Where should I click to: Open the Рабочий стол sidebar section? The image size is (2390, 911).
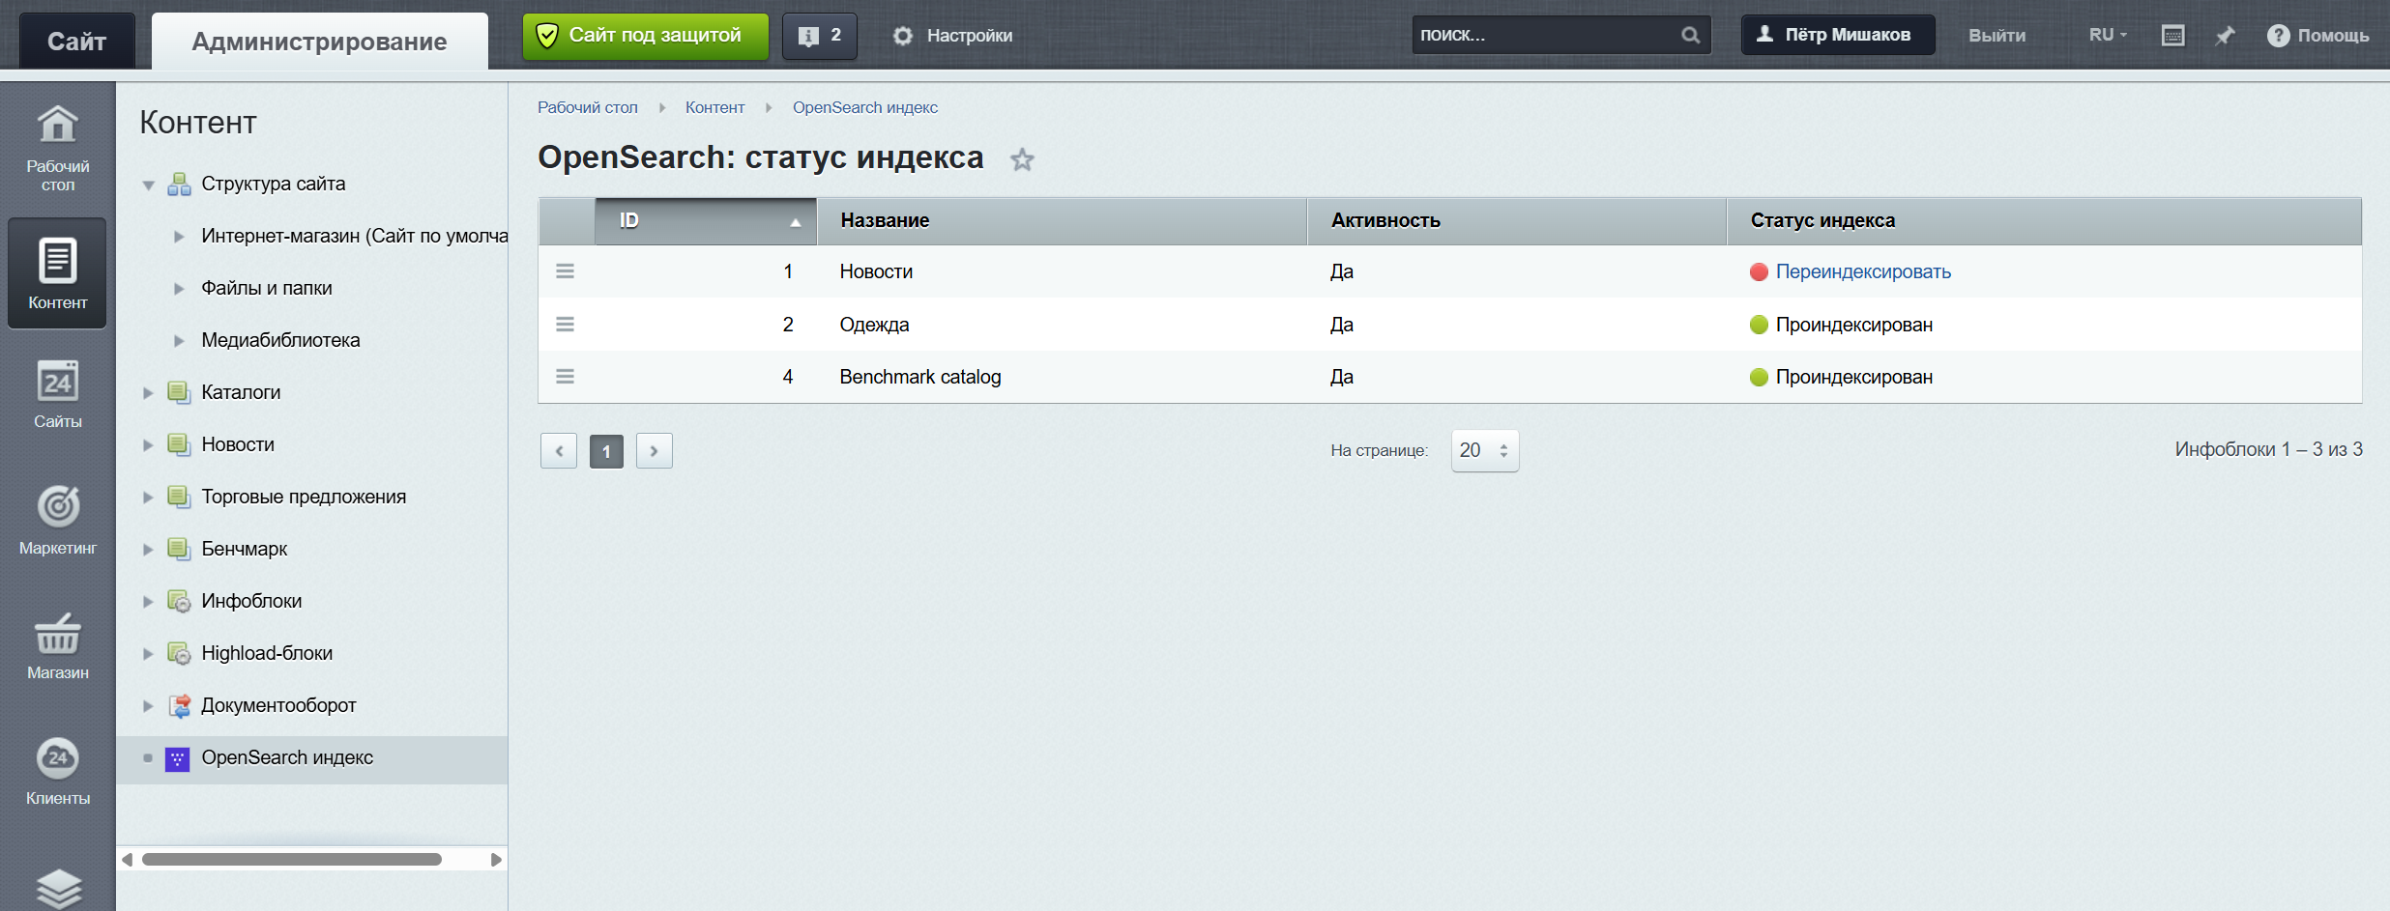pos(58,148)
